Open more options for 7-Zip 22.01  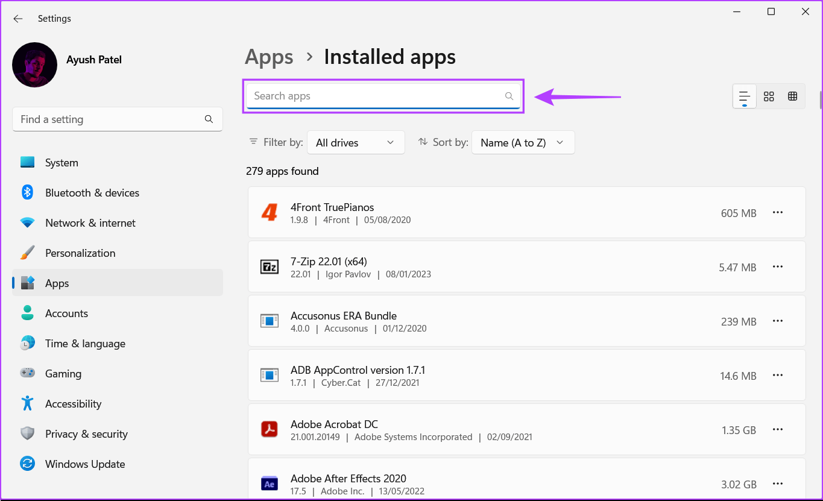(778, 266)
